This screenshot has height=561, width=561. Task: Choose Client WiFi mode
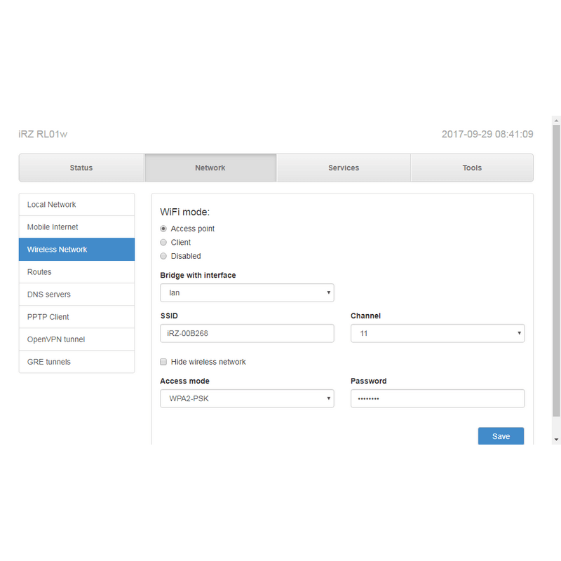click(163, 243)
